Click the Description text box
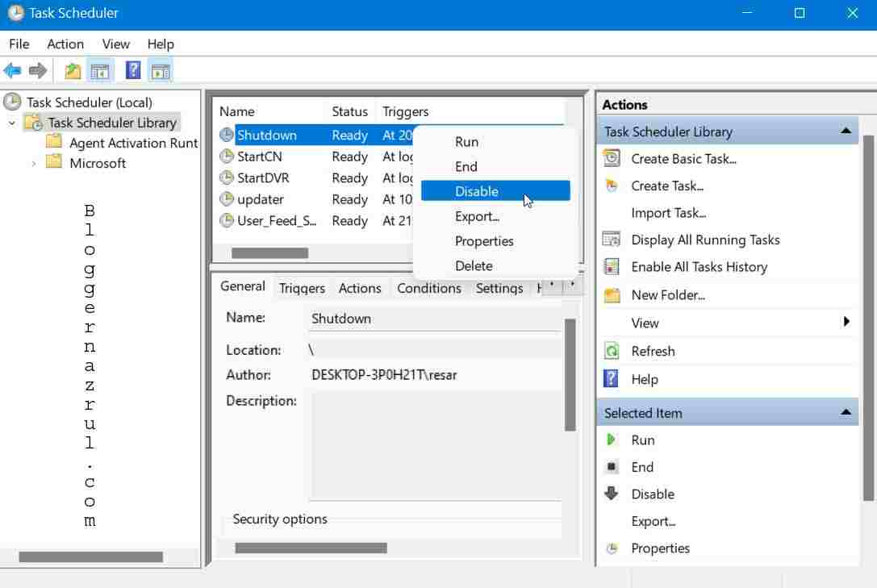 click(x=435, y=445)
